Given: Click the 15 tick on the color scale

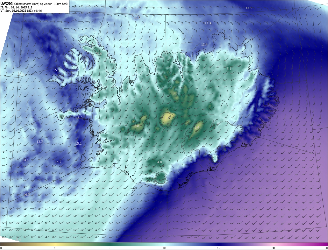Looking at the screenshot, I should pos(219,248).
